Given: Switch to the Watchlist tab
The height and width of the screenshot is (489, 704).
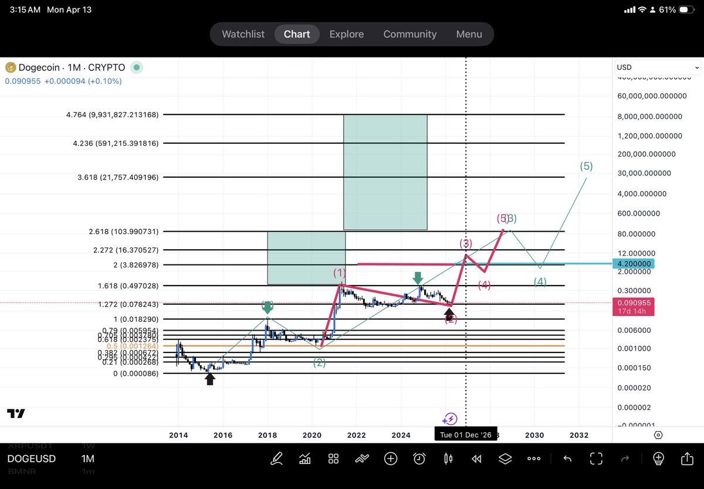Looking at the screenshot, I should pos(243,34).
